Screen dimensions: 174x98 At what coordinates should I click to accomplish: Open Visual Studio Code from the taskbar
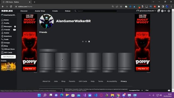coord(95,95)
